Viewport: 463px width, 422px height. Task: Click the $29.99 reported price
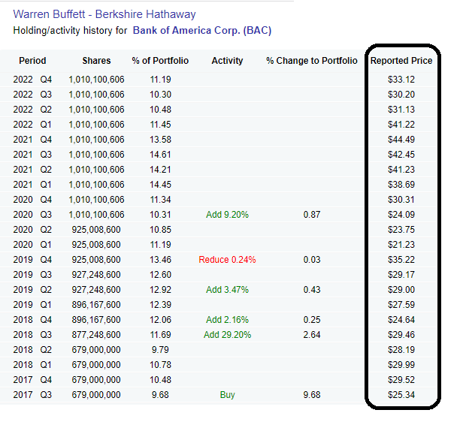point(401,365)
